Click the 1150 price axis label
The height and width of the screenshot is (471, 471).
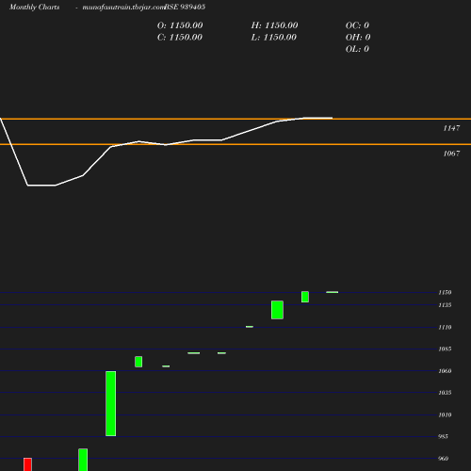pos(445,292)
